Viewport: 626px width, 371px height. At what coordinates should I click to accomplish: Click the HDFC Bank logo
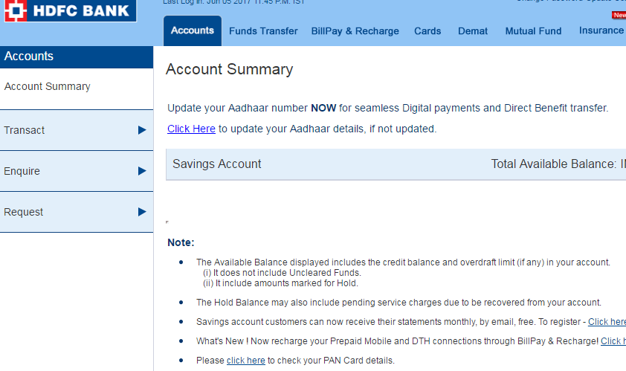pos(68,11)
